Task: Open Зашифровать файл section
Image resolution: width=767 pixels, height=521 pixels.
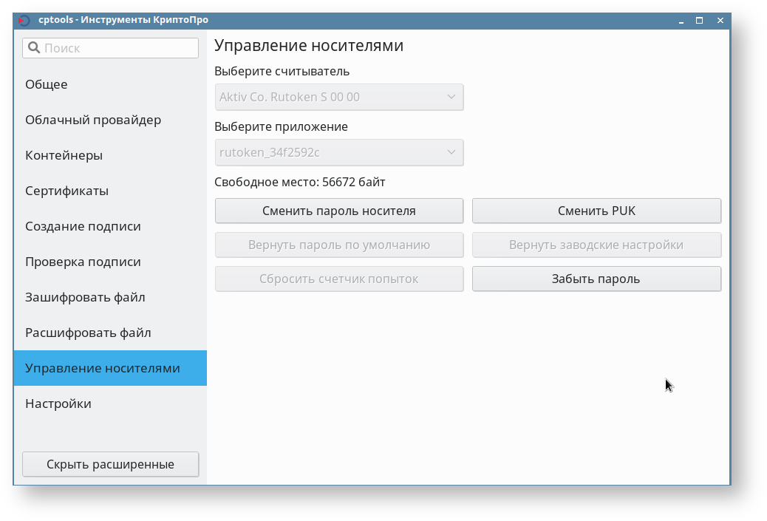Action: [85, 297]
